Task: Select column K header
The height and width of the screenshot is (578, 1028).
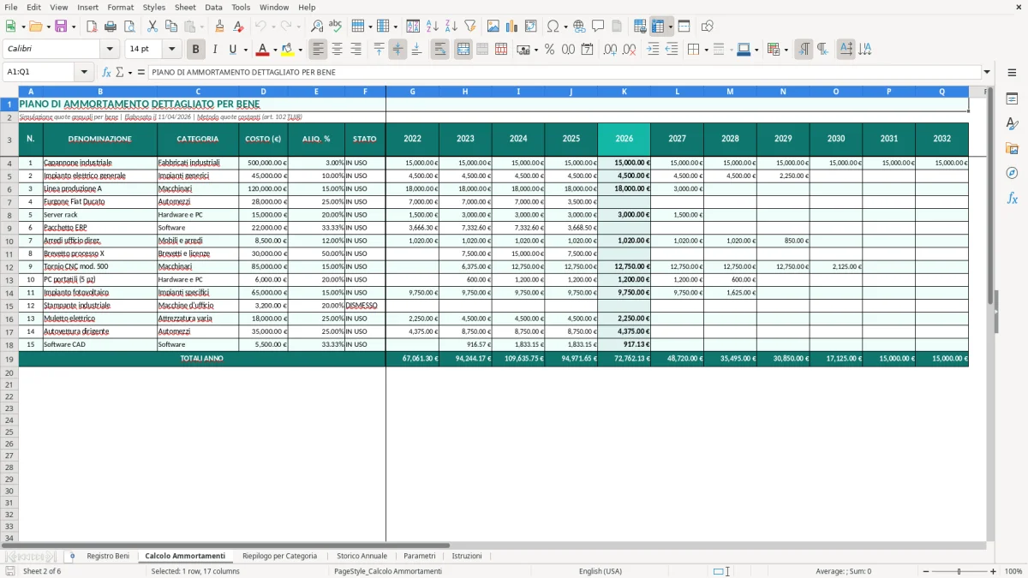Action: tap(624, 92)
